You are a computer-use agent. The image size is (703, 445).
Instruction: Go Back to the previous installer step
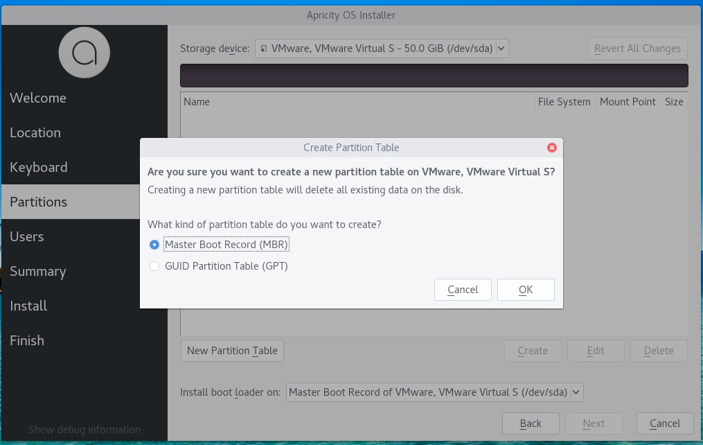click(531, 424)
